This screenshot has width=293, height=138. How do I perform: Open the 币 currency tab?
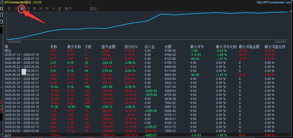click(x=47, y=9)
